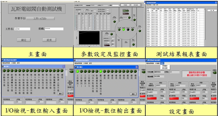Screen dimensions: 218x116
Task: Click the OK件夾取指示燈 LED in 數位輸出 dialog
Action: 93,71
